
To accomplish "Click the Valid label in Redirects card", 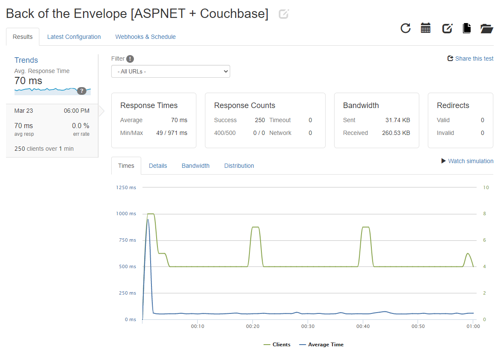I will (x=443, y=120).
